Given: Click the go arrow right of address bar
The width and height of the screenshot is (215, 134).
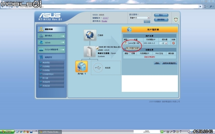Looking at the screenshot, I should click(200, 6).
